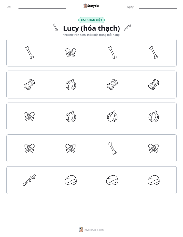This screenshot has width=183, height=237.
Task: Click the last sponge in row two
Action: point(154,84)
